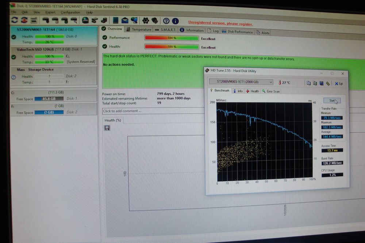The width and height of the screenshot is (365, 243).
Task: Click the benchmark graph in HD Tune
Action: (264, 142)
